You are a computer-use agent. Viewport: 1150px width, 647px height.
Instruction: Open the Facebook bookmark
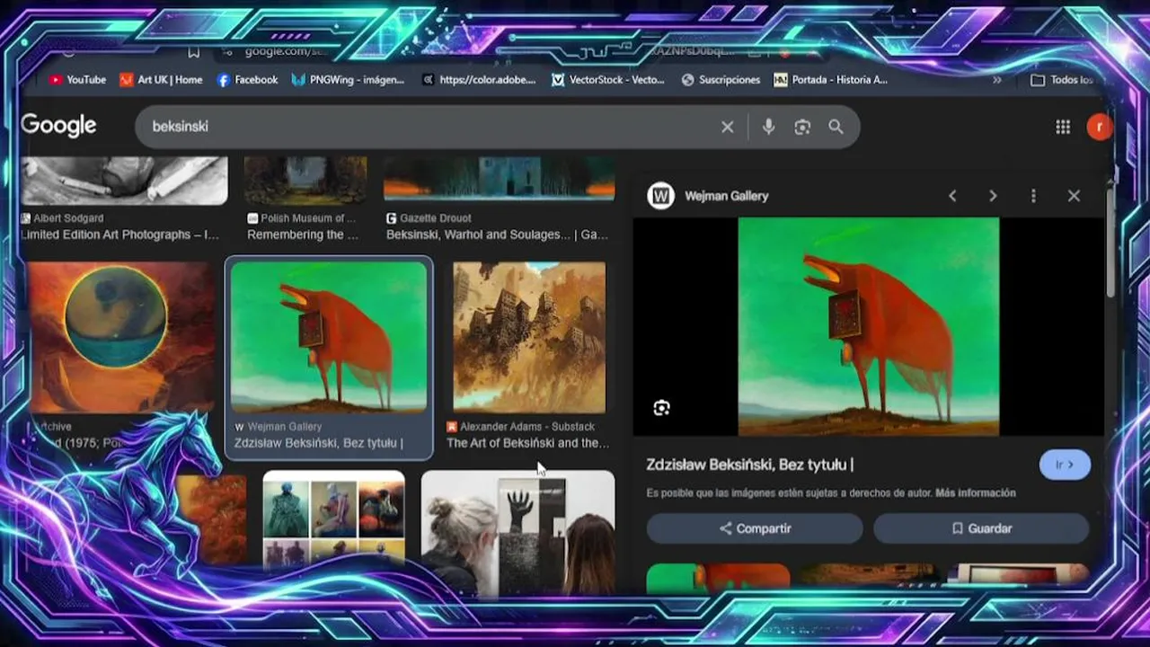click(x=247, y=80)
